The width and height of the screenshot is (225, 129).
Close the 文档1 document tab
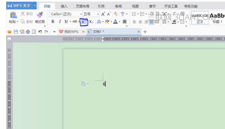coord(138,32)
